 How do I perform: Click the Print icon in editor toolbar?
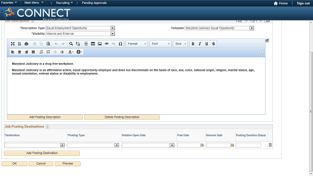[x=26, y=44]
